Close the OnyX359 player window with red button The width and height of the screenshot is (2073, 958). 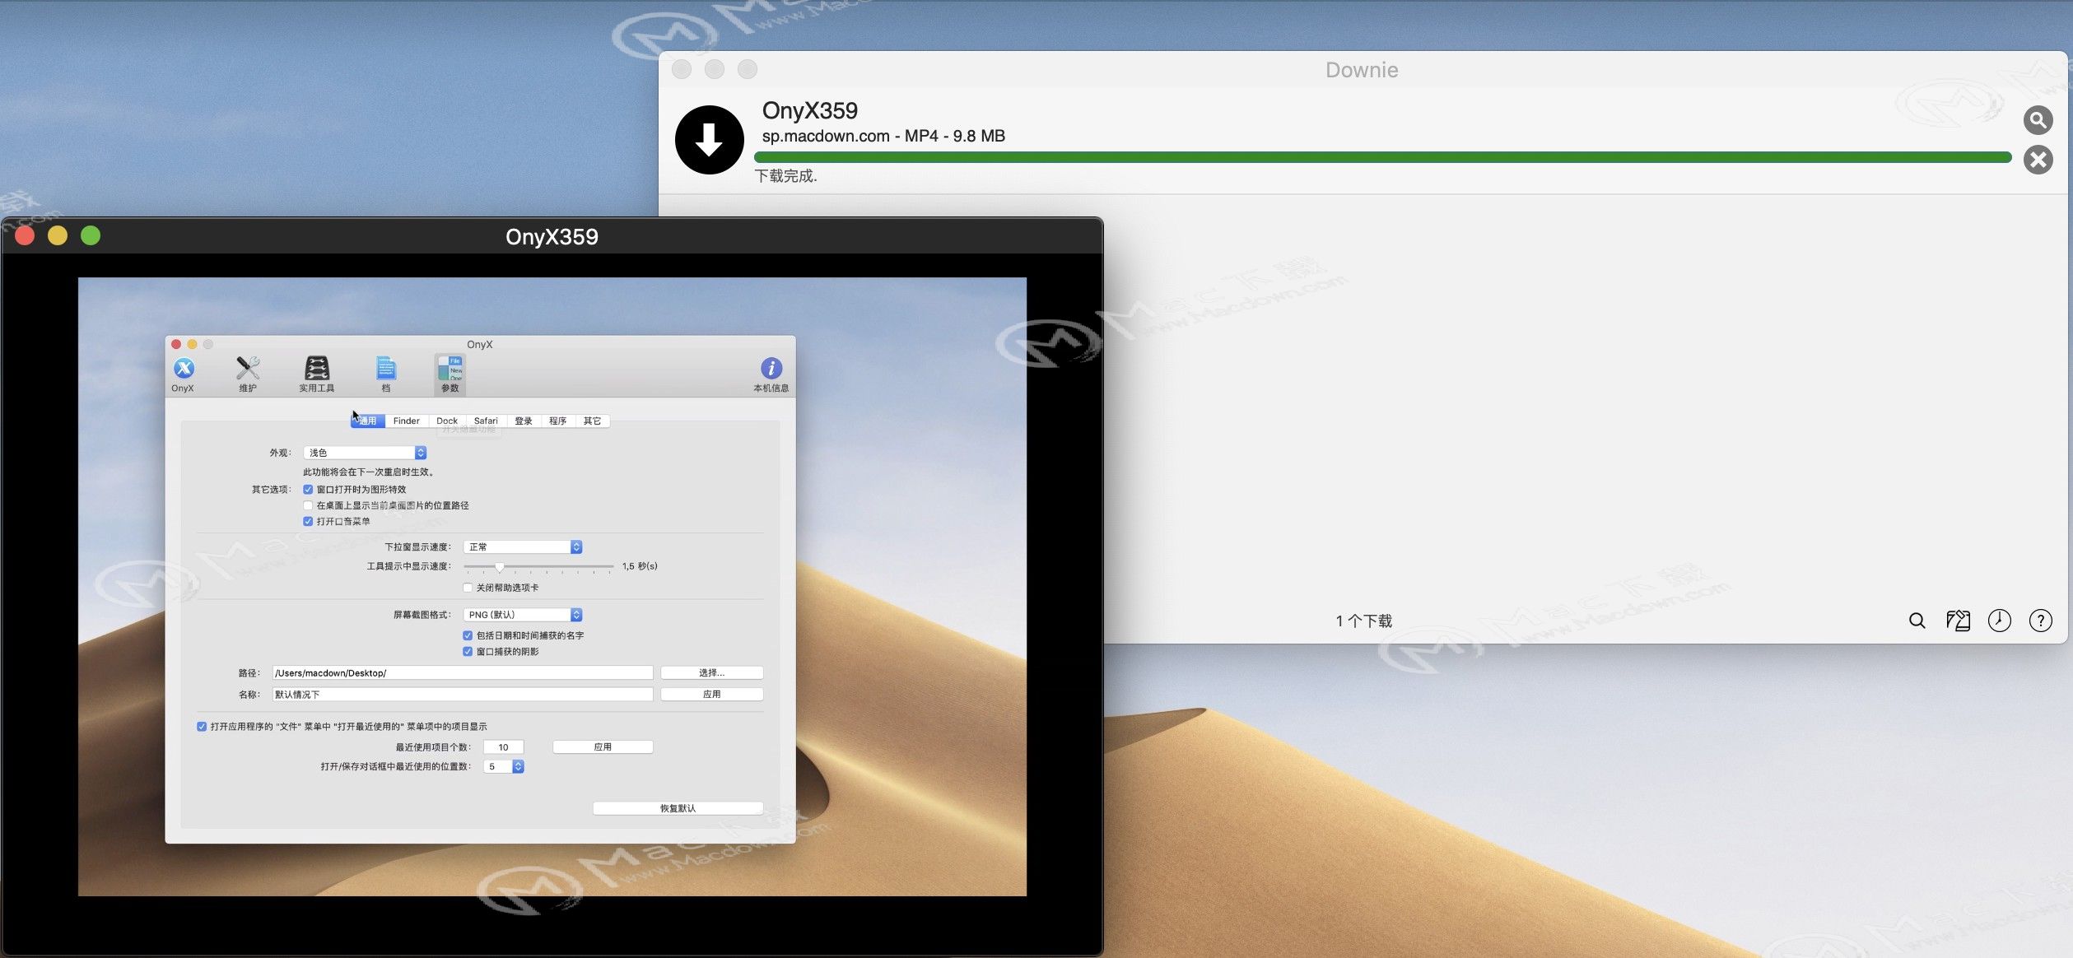[x=25, y=236]
